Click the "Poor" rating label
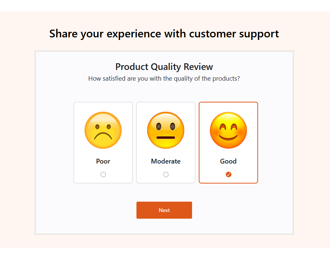This screenshot has height=259, width=330. [103, 161]
